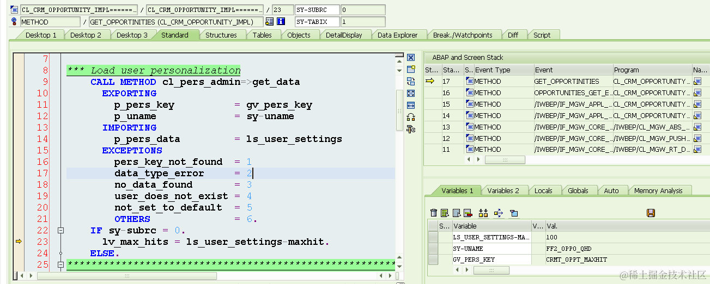Open the Structures tab
The image size is (710, 284).
coord(221,35)
